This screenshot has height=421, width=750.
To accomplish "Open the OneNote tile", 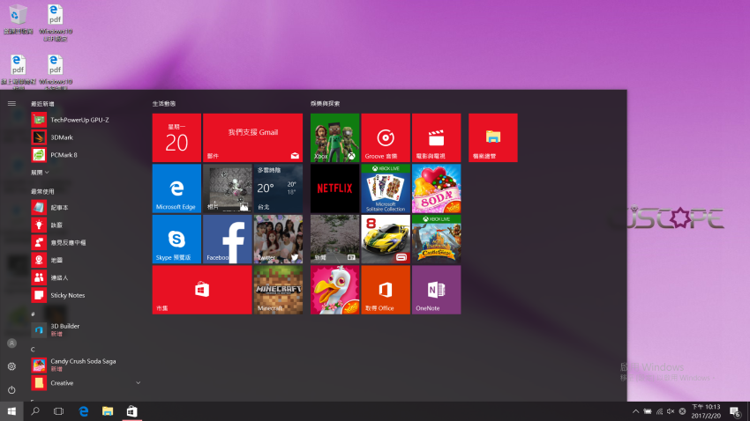I will point(436,290).
